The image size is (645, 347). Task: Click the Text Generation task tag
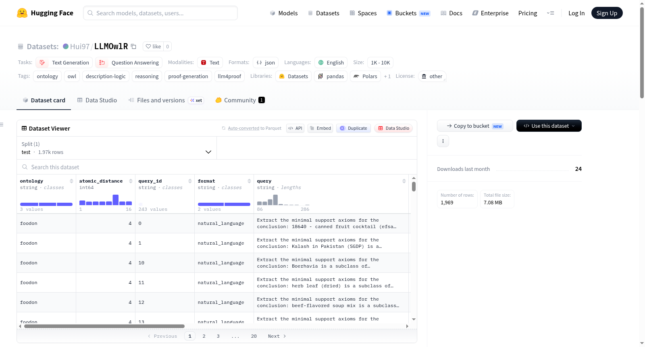point(64,62)
